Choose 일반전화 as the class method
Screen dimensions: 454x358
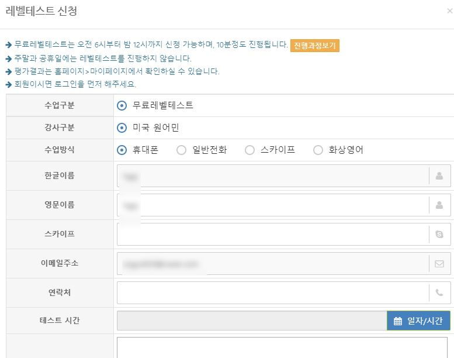(x=181, y=150)
